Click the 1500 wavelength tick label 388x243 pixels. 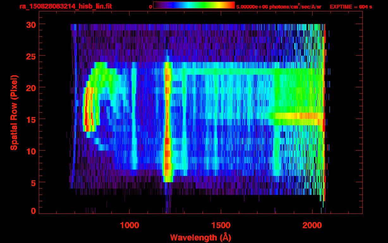click(221, 226)
